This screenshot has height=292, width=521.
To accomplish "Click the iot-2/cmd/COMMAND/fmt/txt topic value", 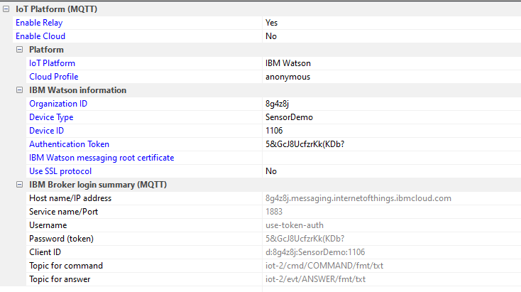I will pos(324,266).
